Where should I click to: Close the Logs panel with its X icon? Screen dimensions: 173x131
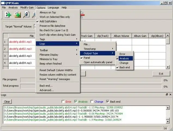[x=170, y=94]
